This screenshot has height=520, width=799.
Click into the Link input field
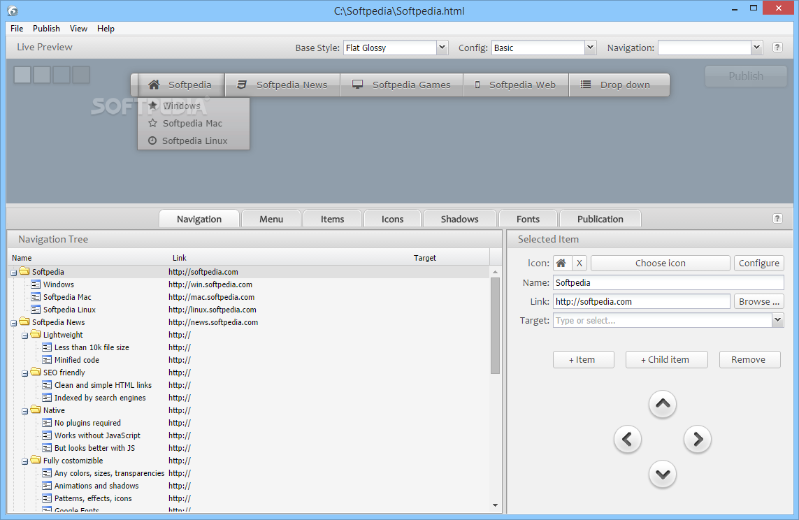642,301
